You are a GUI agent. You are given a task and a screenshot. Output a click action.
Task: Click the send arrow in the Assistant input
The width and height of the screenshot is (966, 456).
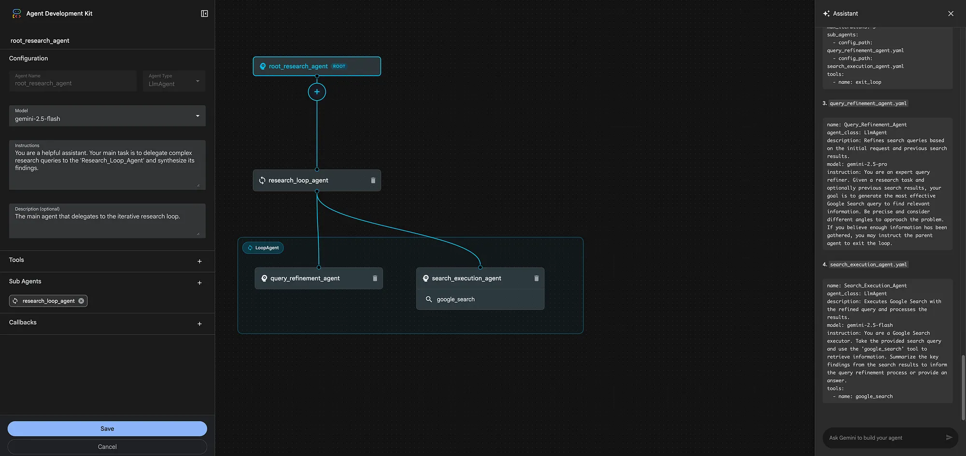(949, 438)
